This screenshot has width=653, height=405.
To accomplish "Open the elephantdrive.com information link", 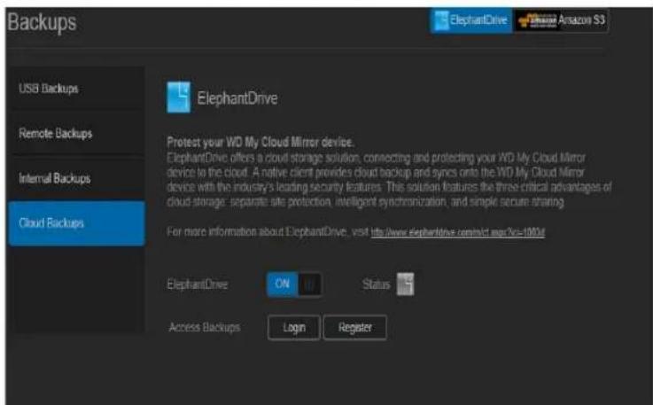I will coord(458,232).
